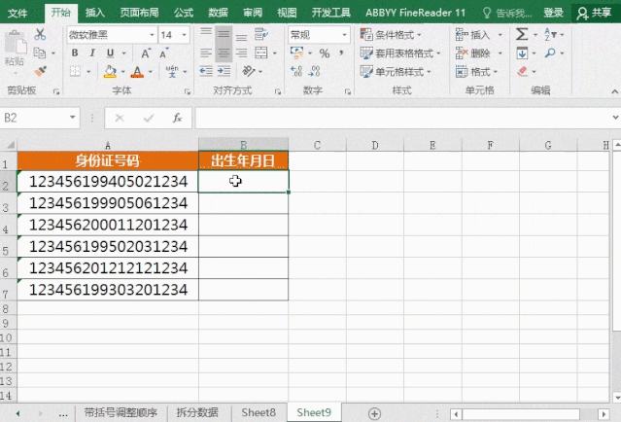621x422 pixels.
Task: Toggle Bold formatting
Action: (75, 53)
